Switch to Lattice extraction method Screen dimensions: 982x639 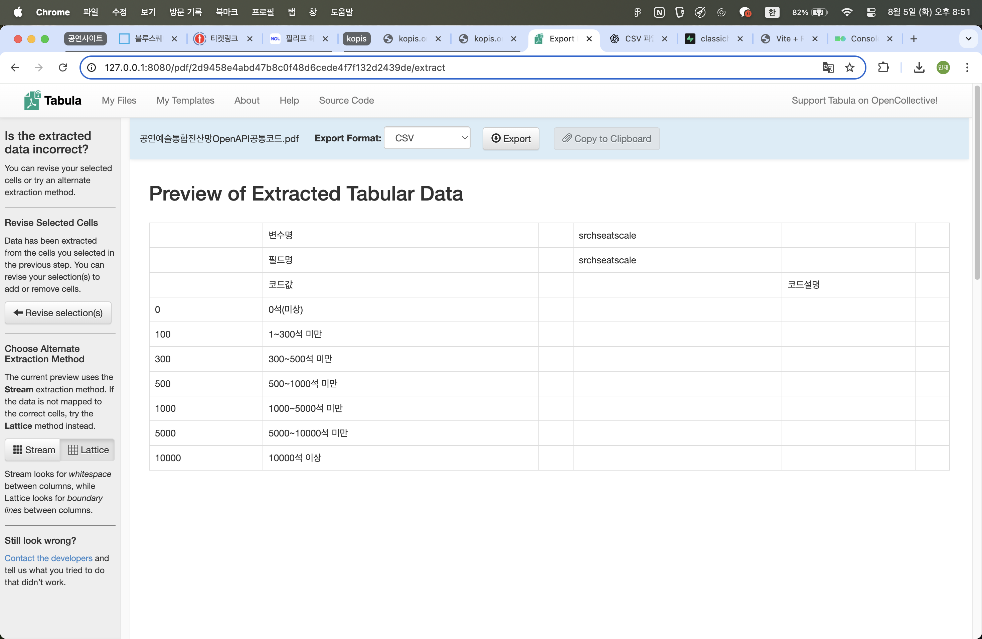click(x=88, y=450)
